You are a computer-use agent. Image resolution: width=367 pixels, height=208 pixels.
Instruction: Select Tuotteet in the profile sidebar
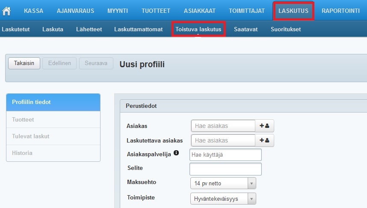point(23,120)
